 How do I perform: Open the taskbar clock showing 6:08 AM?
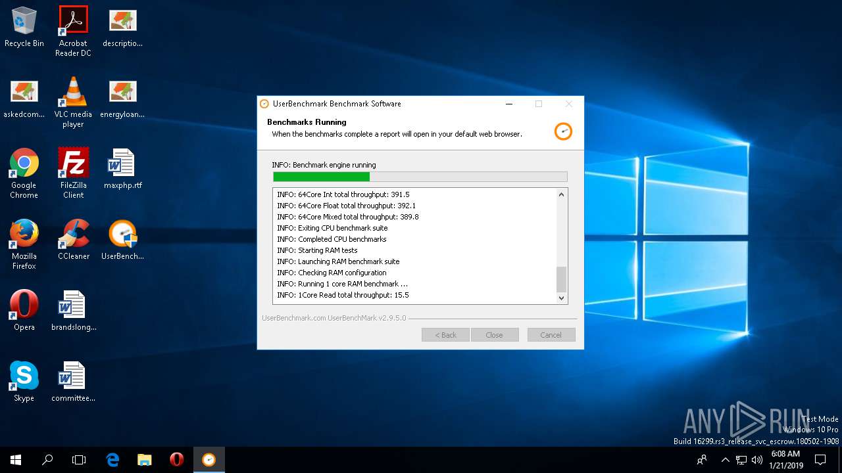[785, 460]
